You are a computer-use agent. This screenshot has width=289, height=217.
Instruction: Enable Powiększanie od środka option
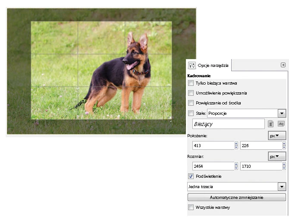tap(191, 103)
